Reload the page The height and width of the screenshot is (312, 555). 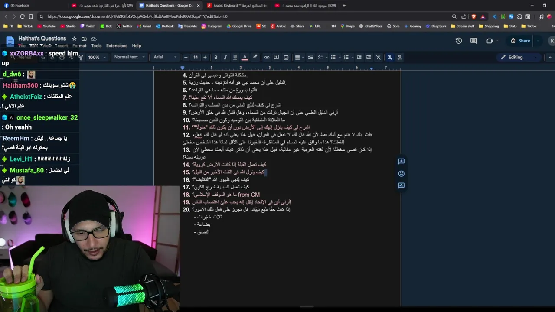point(23,16)
